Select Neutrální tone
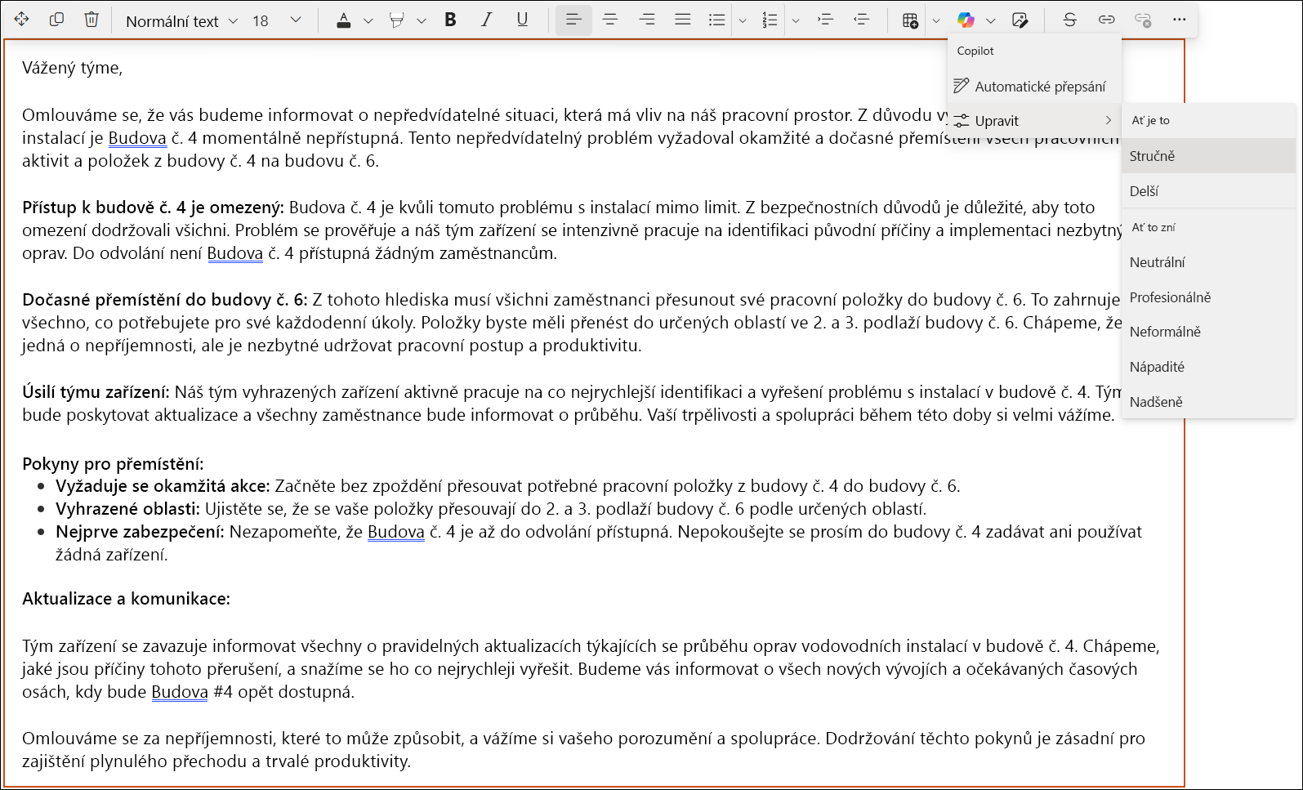Screen dimensions: 1303x790 (x=1208, y=262)
